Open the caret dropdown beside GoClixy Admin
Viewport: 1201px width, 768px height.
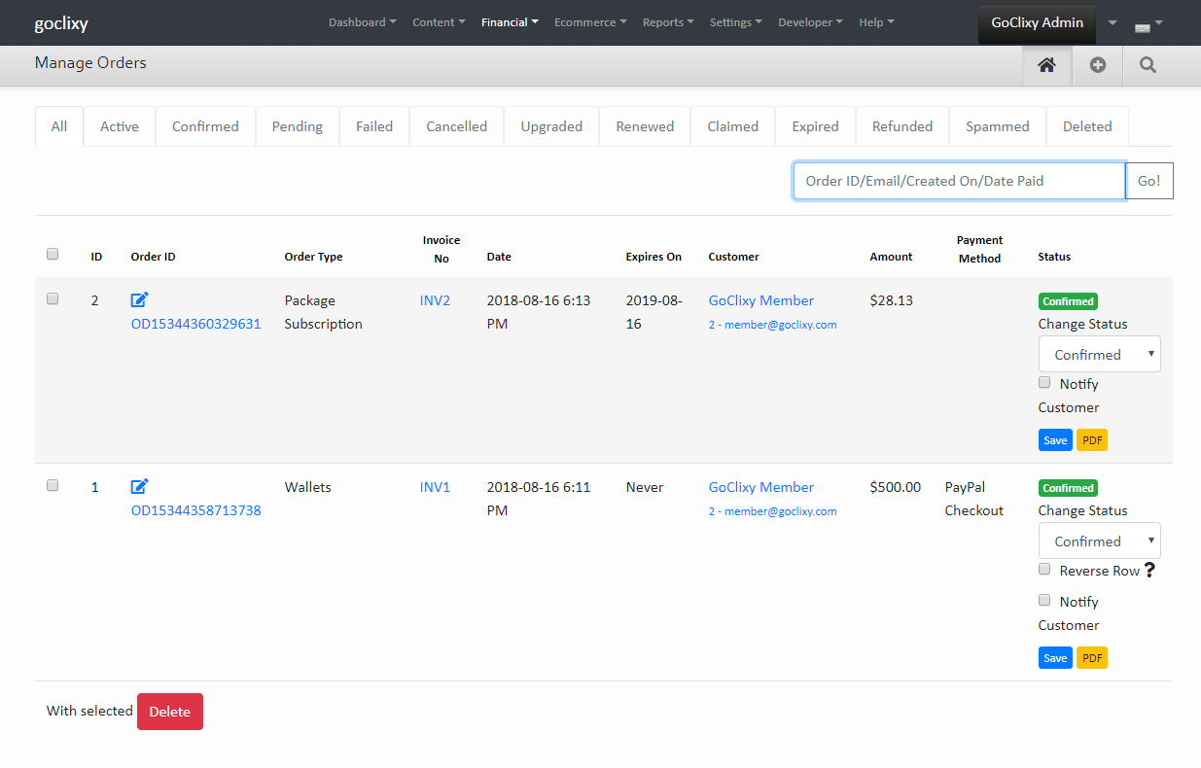click(x=1113, y=23)
